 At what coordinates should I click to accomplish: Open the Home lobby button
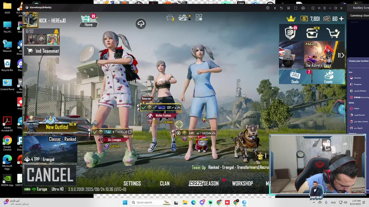(x=89, y=21)
